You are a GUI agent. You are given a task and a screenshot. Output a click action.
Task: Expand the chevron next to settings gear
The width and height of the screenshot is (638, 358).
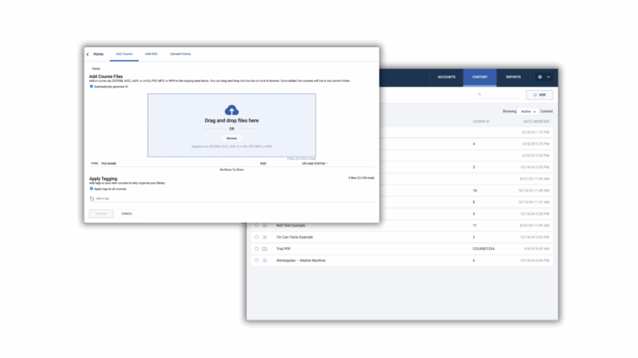[548, 77]
